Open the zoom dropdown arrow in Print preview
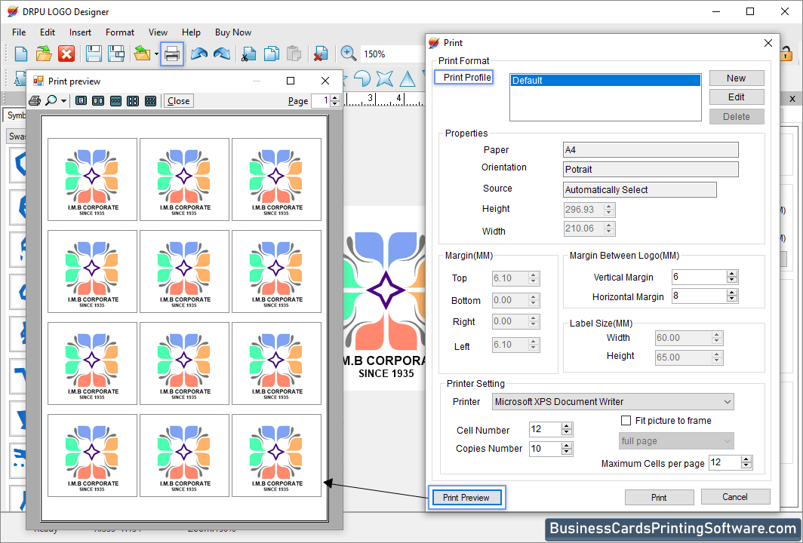Image resolution: width=803 pixels, height=543 pixels. tap(63, 101)
